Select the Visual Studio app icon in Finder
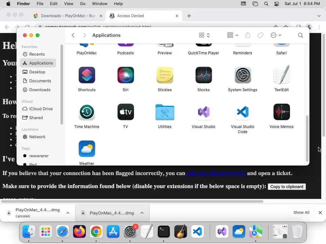326x244 pixels. coord(203,112)
